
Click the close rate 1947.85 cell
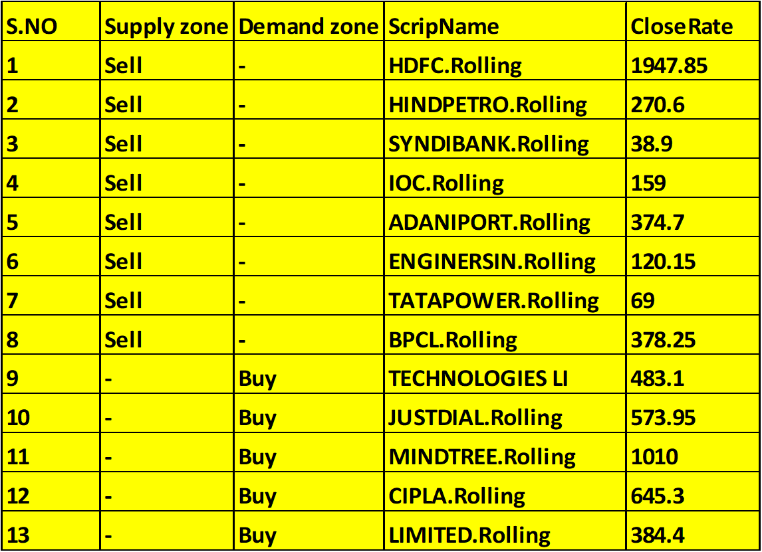click(668, 66)
